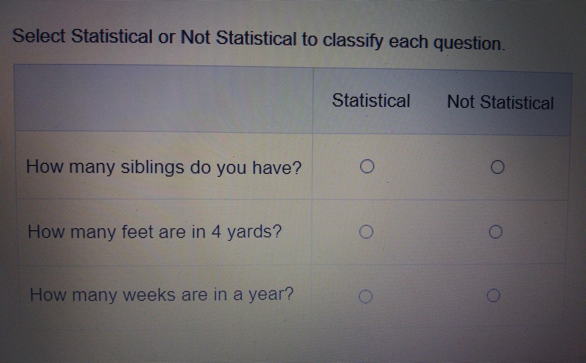Viewport: 586px width, 363px height.
Task: Click the Statistical column header
Action: 371,100
